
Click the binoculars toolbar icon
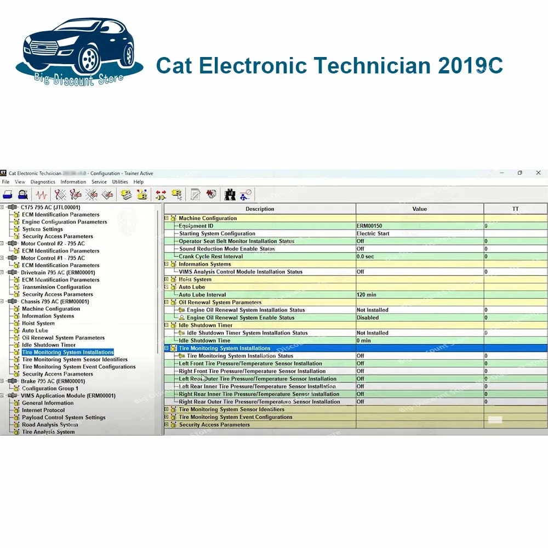[x=230, y=195]
